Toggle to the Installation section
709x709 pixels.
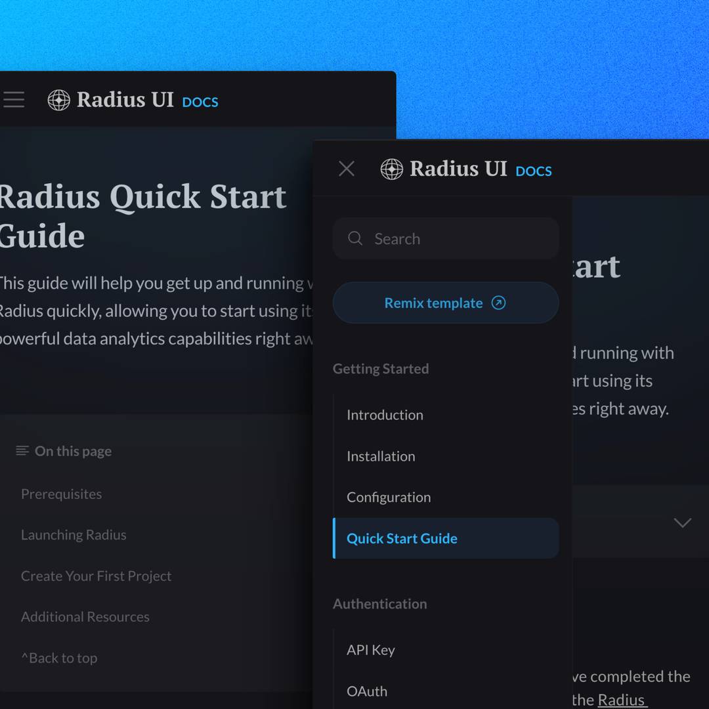point(381,456)
